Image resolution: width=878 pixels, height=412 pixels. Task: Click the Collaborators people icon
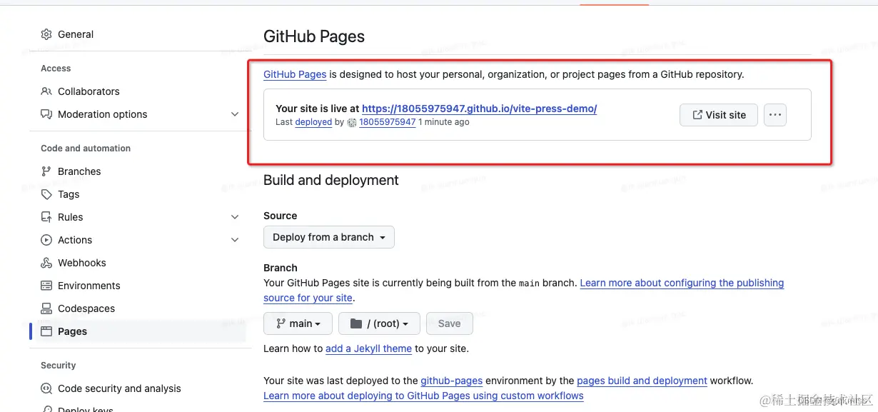46,91
